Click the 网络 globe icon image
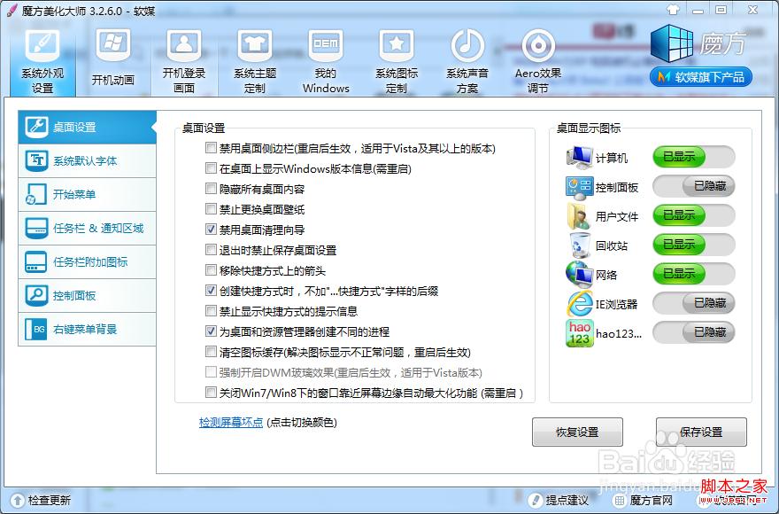The image size is (779, 514). [579, 275]
